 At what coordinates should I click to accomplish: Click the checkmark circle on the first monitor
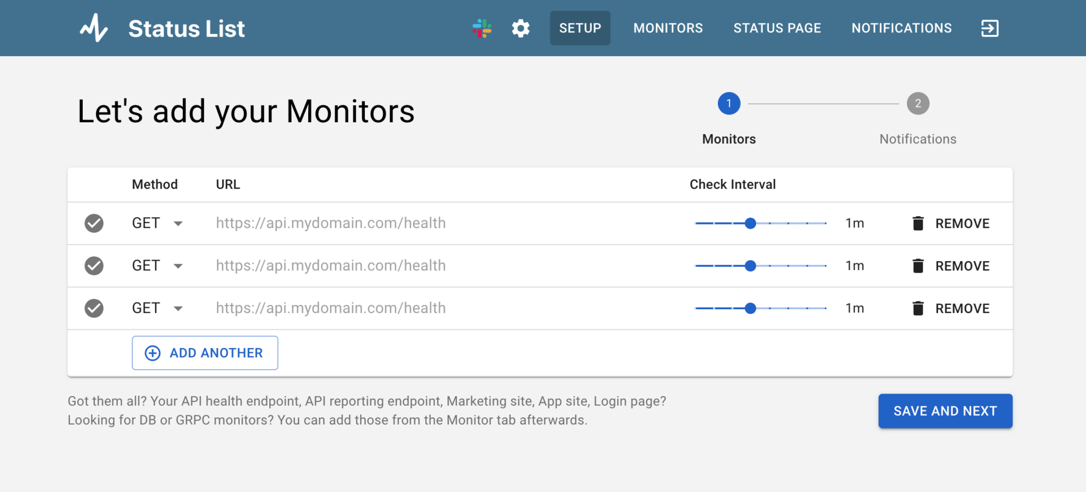tap(94, 223)
